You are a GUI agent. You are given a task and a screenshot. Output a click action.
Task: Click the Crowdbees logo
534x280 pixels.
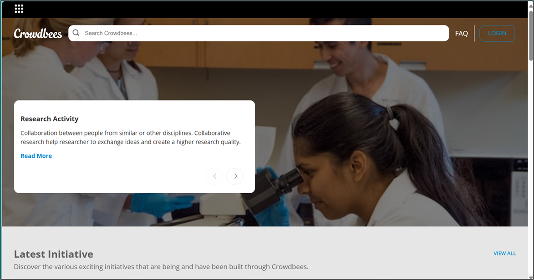[38, 33]
